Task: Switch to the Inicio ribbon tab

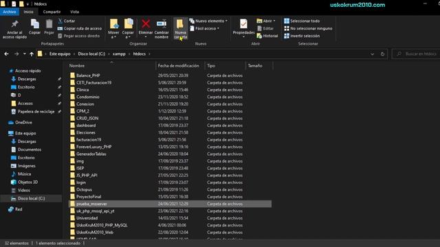Action: [x=28, y=12]
